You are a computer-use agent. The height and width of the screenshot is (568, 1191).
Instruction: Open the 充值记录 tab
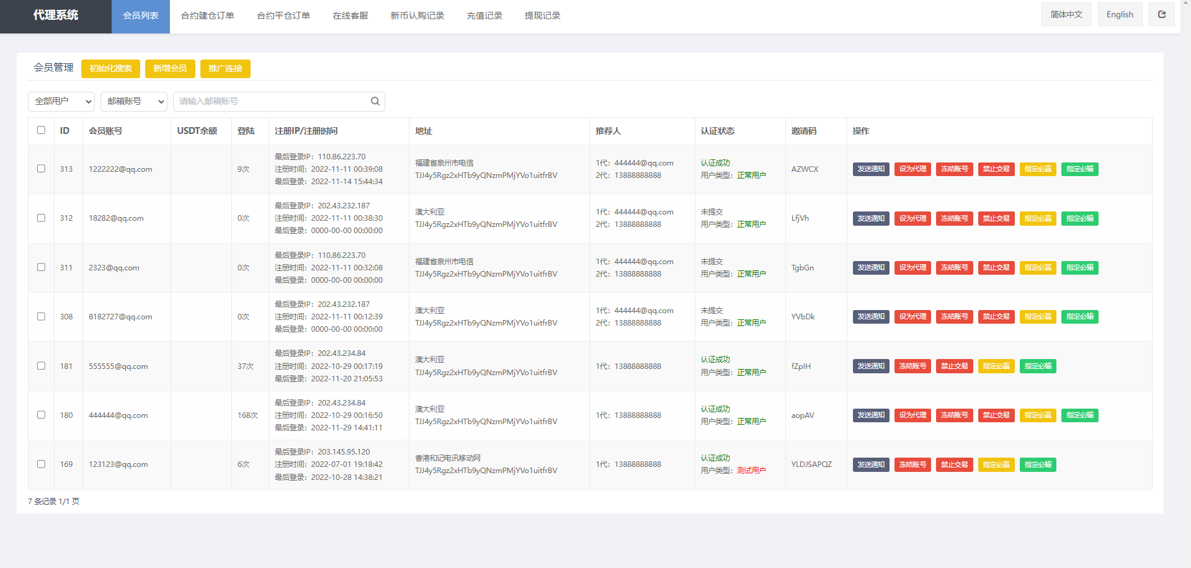pyautogui.click(x=484, y=16)
